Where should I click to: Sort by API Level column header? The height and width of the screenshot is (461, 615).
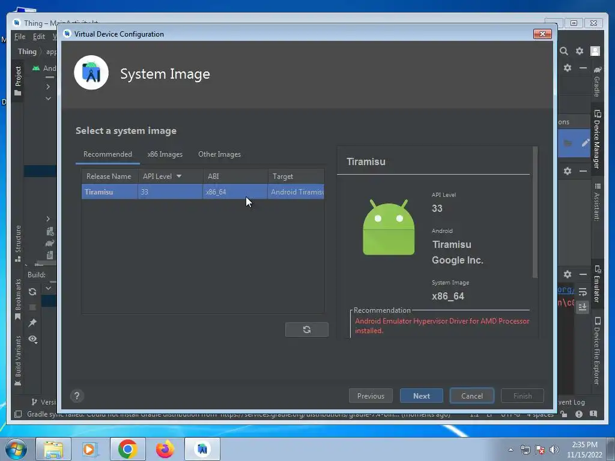[170, 176]
